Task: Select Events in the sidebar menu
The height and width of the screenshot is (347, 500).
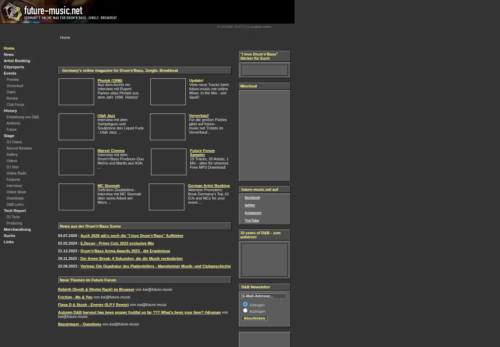Action: [10, 73]
